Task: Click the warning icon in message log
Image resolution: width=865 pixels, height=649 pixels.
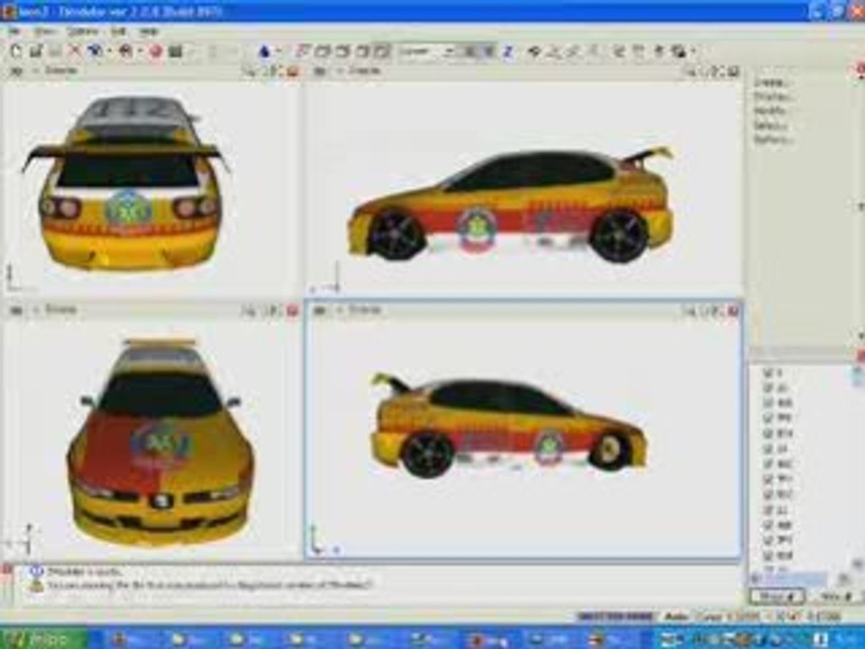Action: click(36, 584)
